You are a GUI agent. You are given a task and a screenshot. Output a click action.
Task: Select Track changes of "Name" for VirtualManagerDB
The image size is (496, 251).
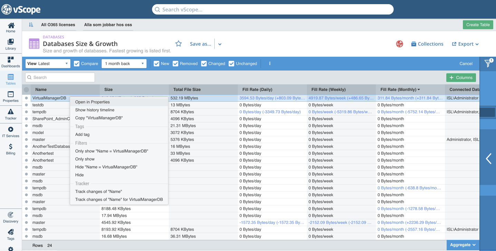[x=119, y=199]
